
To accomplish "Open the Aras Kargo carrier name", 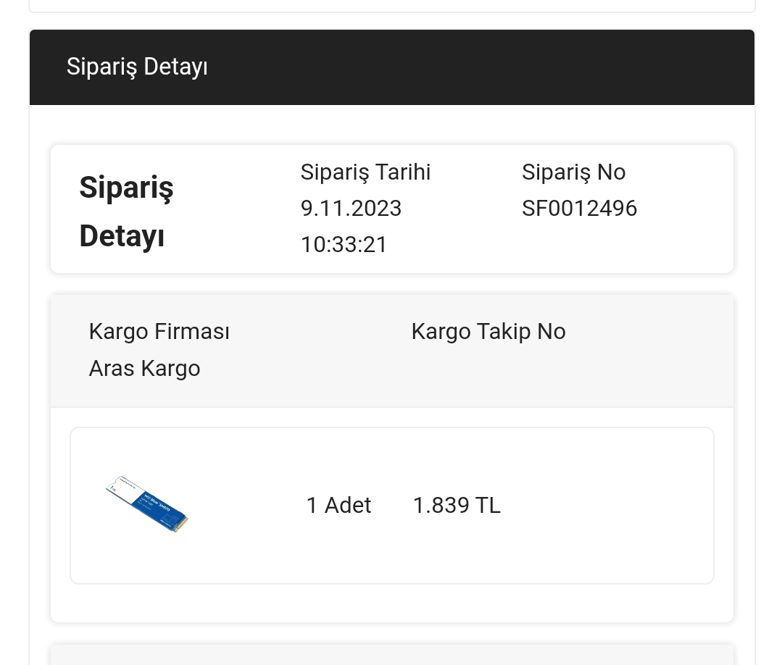I will tap(144, 369).
